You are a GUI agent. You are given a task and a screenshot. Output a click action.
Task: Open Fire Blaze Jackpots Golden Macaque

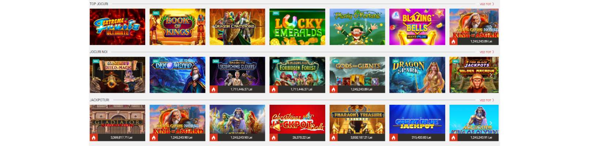pyautogui.click(x=474, y=75)
